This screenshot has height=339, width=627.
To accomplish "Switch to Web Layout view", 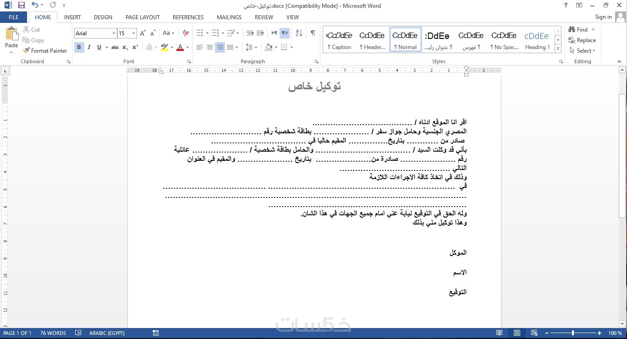I will pyautogui.click(x=534, y=333).
